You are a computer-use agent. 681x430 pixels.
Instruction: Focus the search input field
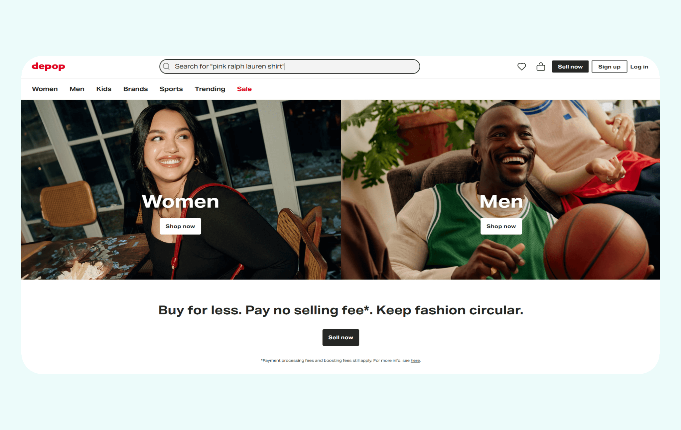tap(289, 66)
